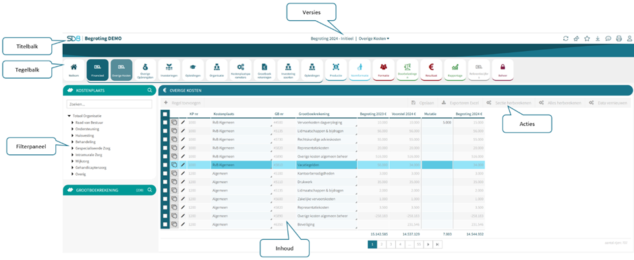Collapse the Totaal Organisatie tree node
The width and height of the screenshot is (634, 260).
(x=69, y=116)
